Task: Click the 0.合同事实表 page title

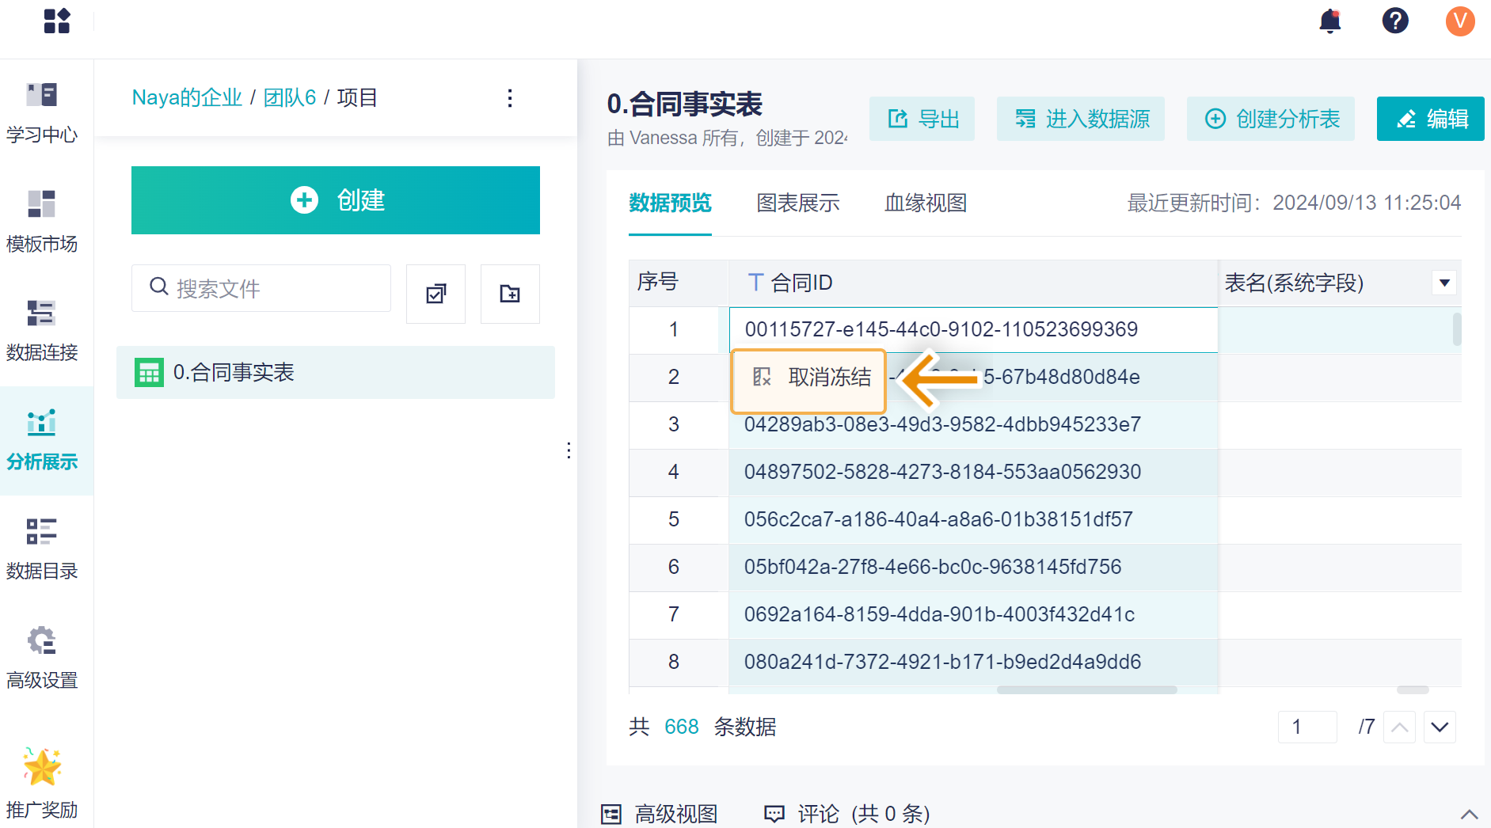Action: coord(685,104)
